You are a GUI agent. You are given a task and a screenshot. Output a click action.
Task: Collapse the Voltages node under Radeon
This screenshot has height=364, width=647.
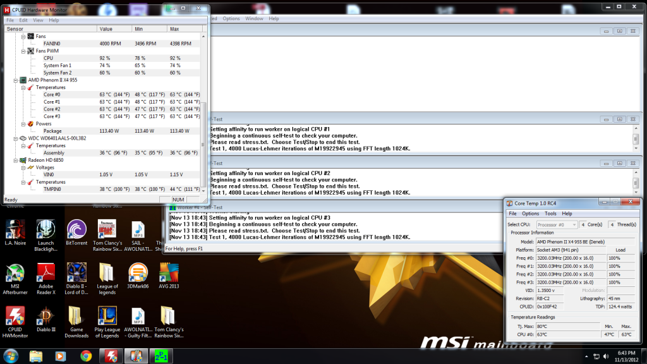pos(23,167)
